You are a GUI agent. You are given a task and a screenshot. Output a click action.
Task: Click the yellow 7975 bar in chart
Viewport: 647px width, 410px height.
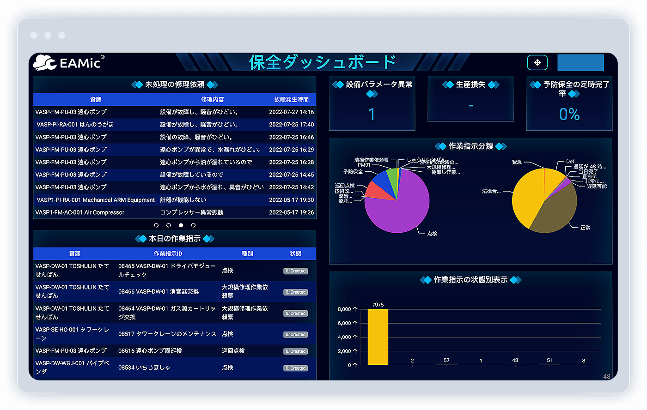378,337
